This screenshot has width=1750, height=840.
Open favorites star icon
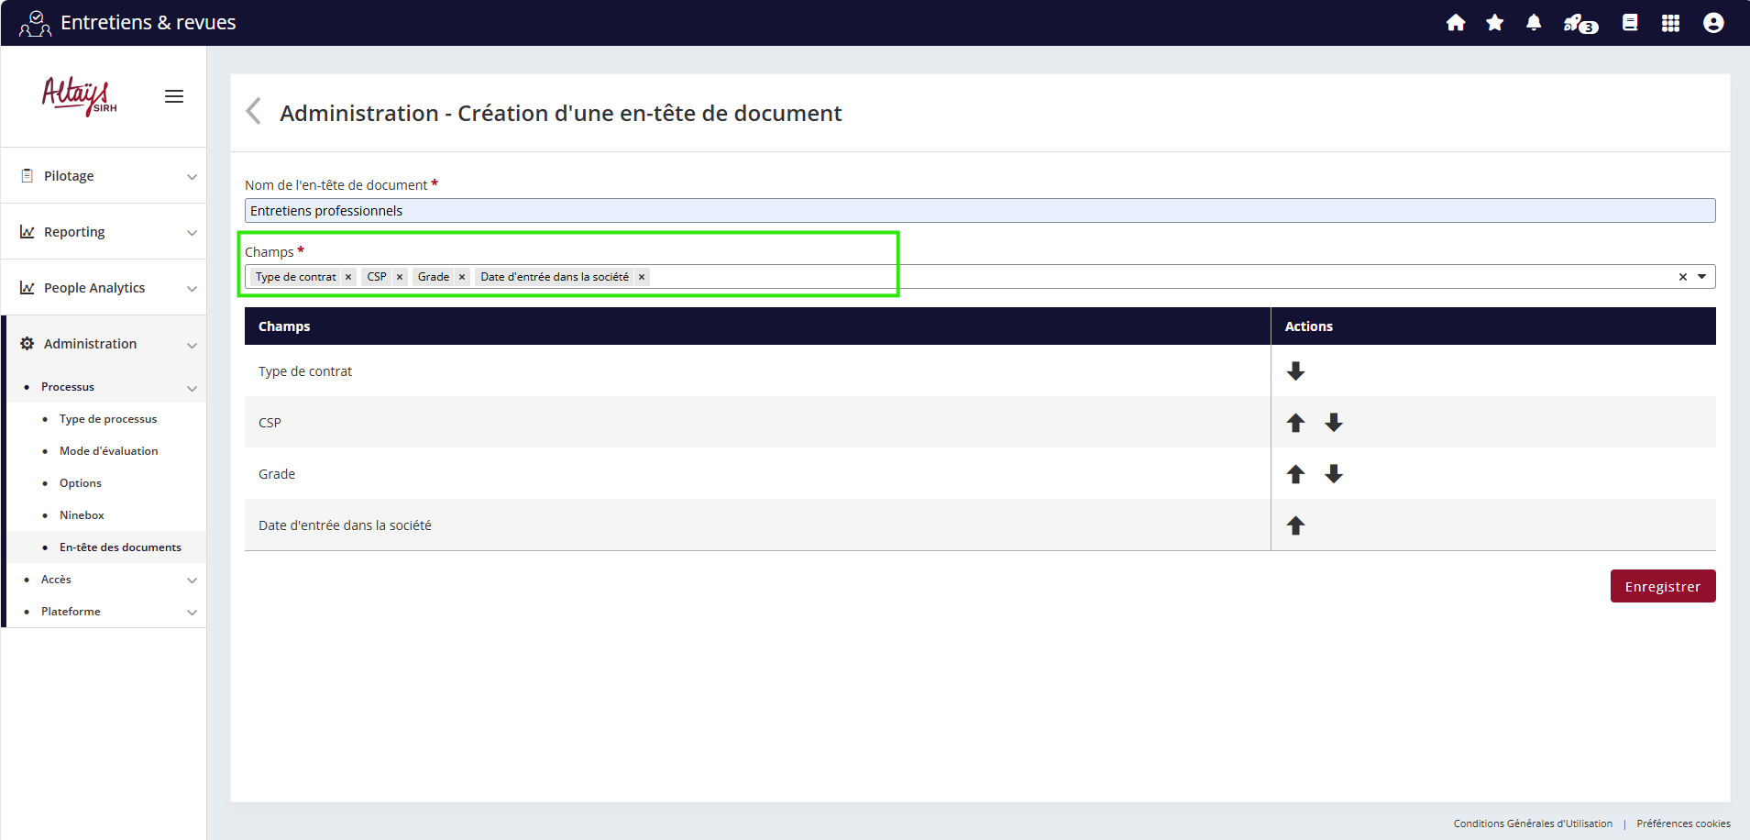1494,23
